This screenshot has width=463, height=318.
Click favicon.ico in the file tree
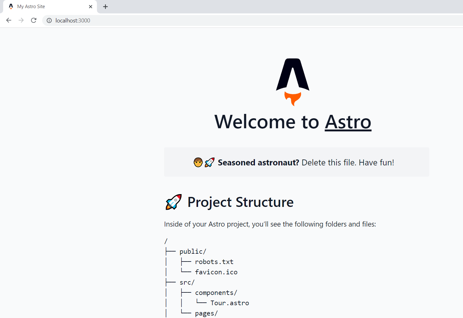coord(216,272)
